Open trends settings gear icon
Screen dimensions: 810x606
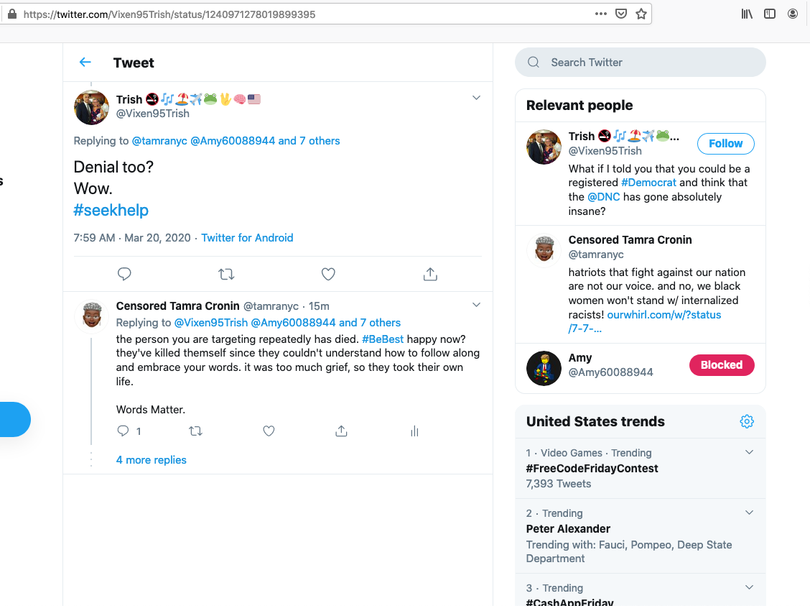[x=747, y=421]
